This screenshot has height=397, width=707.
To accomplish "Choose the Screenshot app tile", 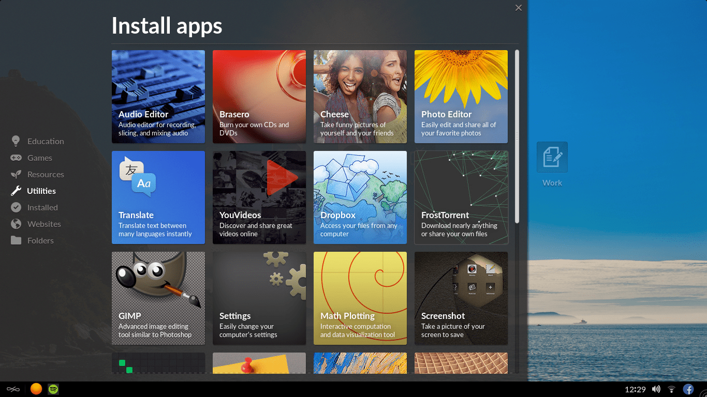I will point(461,298).
